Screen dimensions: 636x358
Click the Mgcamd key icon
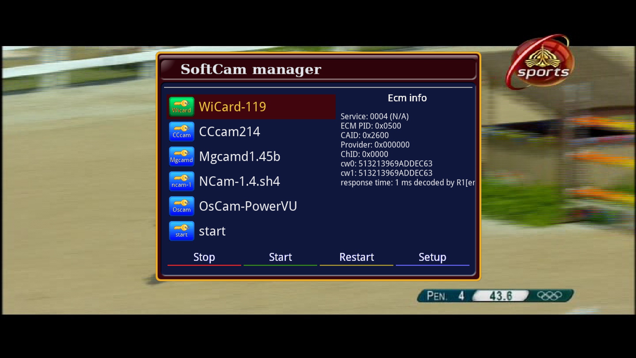click(x=182, y=156)
